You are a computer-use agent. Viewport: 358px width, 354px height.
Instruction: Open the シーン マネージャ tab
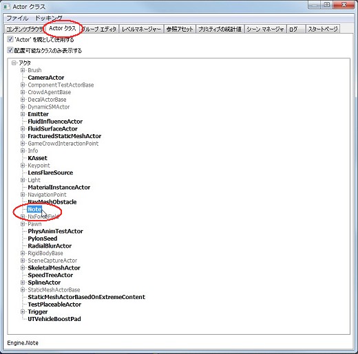265,29
